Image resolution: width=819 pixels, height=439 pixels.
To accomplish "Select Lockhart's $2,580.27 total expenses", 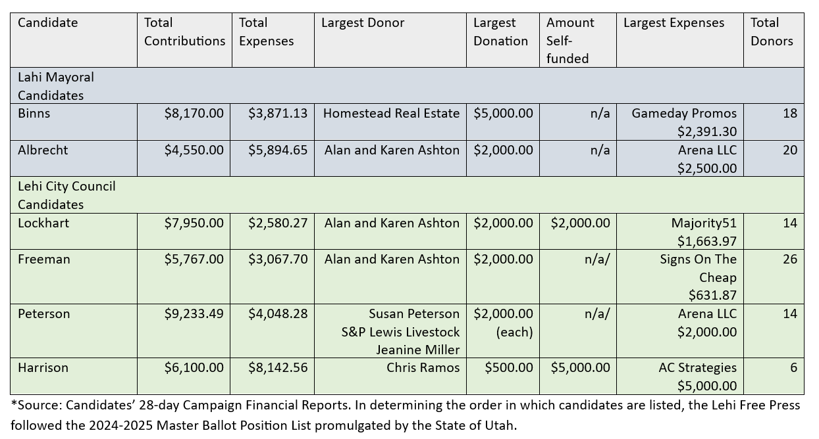I will [x=278, y=223].
